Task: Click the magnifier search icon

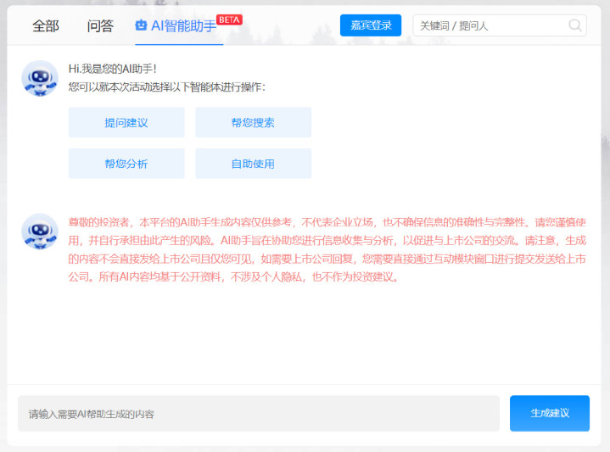Action: tap(575, 25)
